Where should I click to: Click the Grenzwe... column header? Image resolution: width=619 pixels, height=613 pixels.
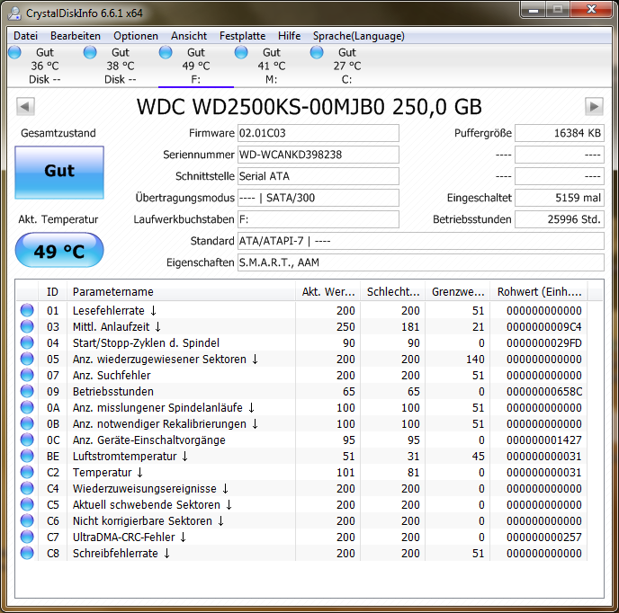(x=458, y=291)
